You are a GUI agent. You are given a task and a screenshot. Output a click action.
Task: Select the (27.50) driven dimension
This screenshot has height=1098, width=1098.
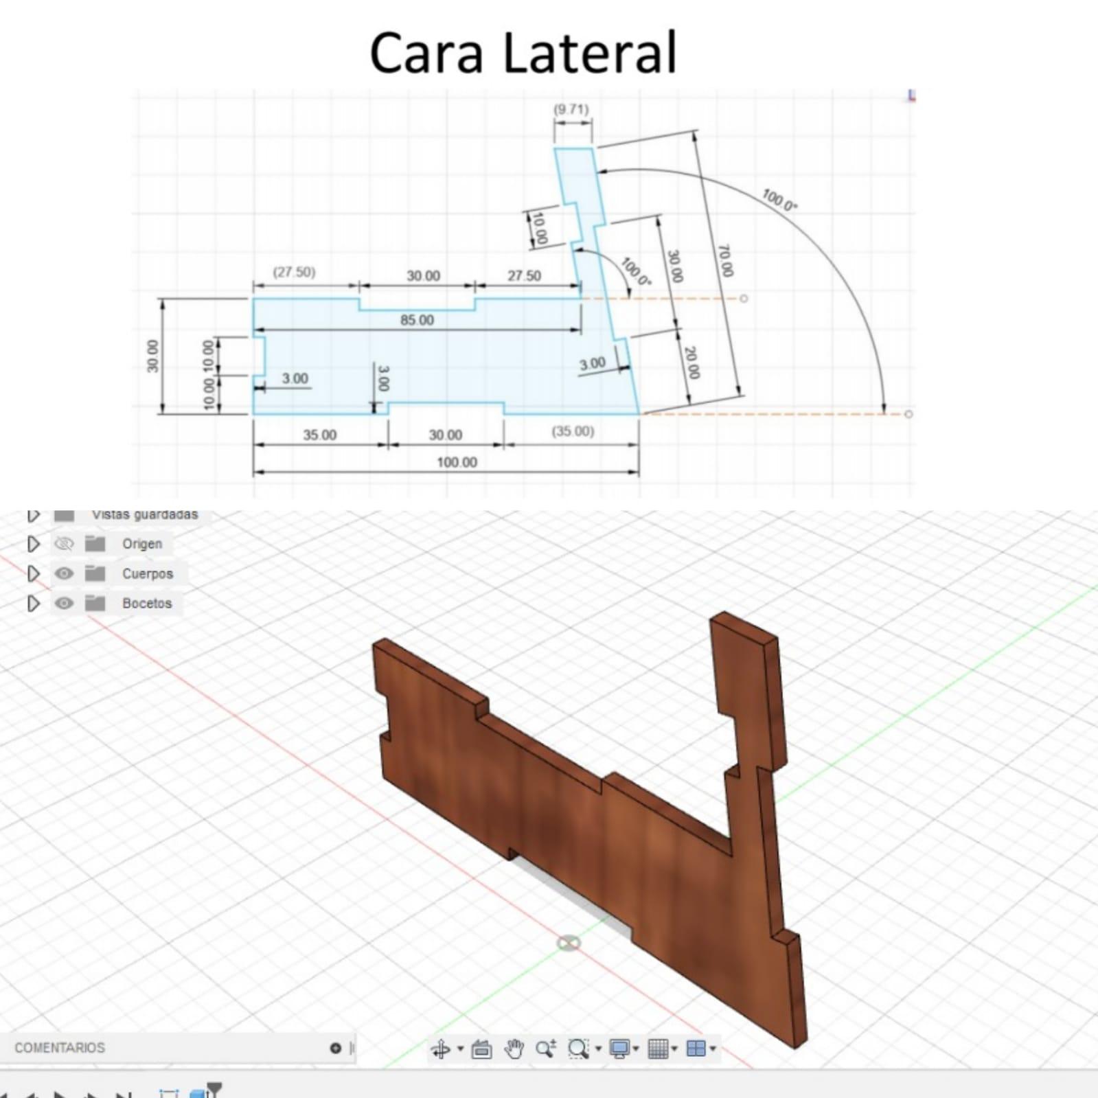[x=294, y=272]
